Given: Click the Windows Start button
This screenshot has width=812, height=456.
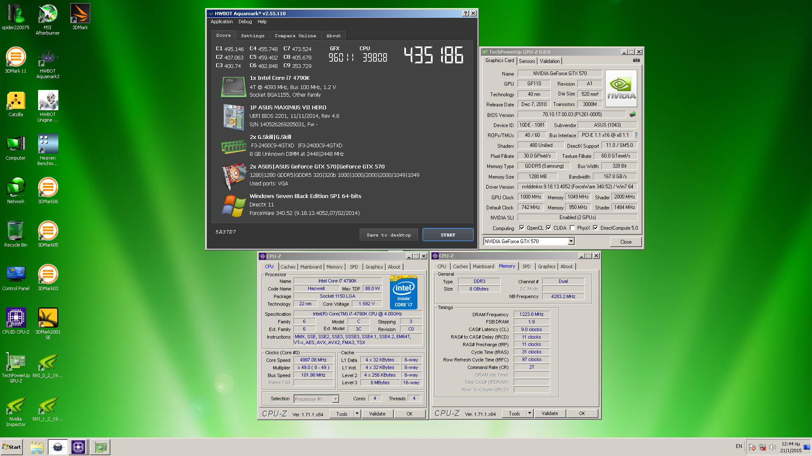Looking at the screenshot, I should pos(11,447).
